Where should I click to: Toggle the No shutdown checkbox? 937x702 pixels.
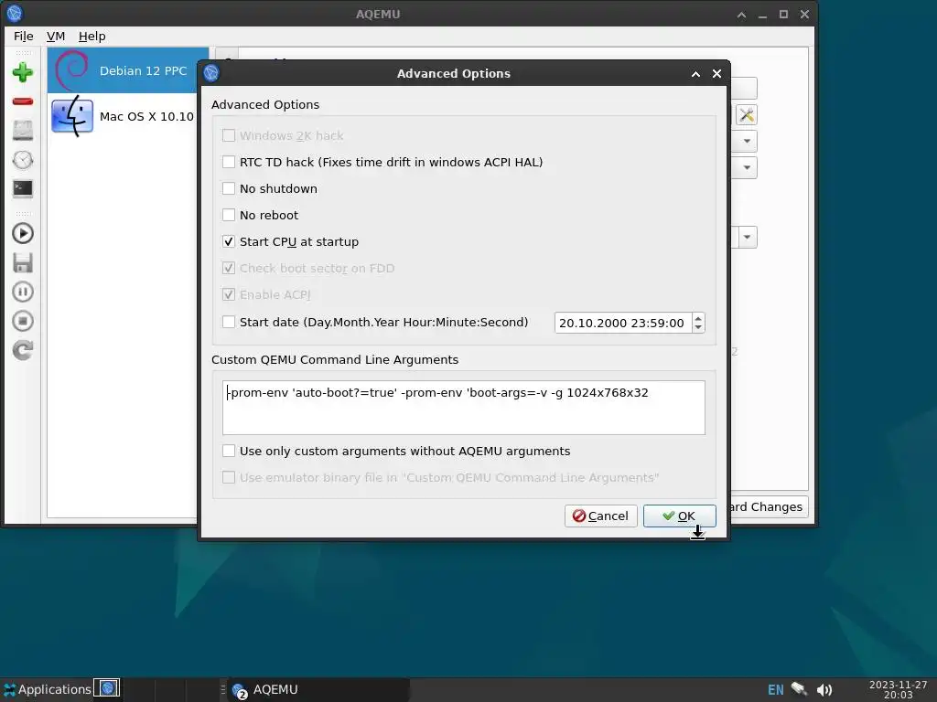[x=228, y=188]
